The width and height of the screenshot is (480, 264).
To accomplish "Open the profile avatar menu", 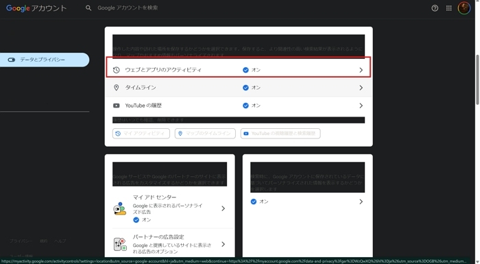I will click(464, 8).
